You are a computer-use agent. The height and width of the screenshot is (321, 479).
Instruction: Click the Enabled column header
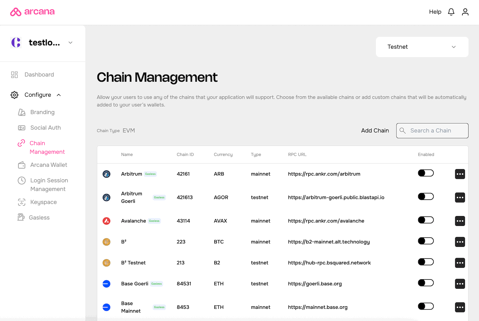tap(426, 154)
